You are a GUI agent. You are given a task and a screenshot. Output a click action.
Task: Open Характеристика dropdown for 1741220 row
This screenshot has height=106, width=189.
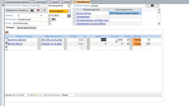[x=65, y=44]
